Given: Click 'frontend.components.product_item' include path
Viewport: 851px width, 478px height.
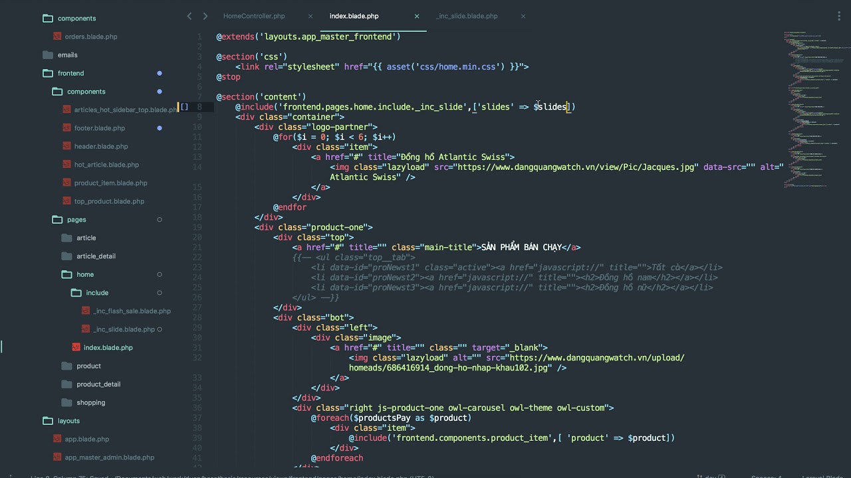Looking at the screenshot, I should click(x=472, y=438).
